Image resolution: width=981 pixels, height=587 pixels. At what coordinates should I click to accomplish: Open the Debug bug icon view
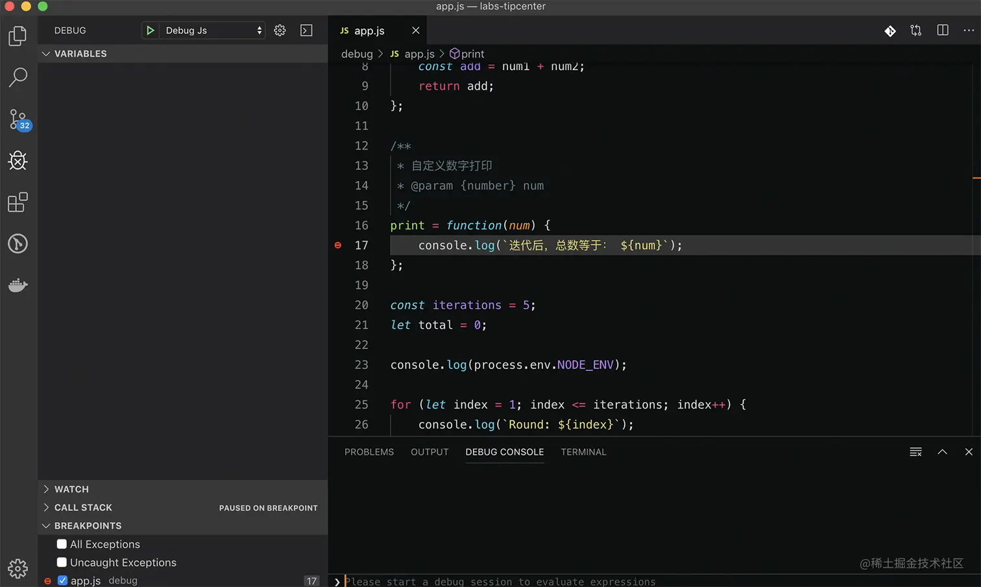coord(18,160)
